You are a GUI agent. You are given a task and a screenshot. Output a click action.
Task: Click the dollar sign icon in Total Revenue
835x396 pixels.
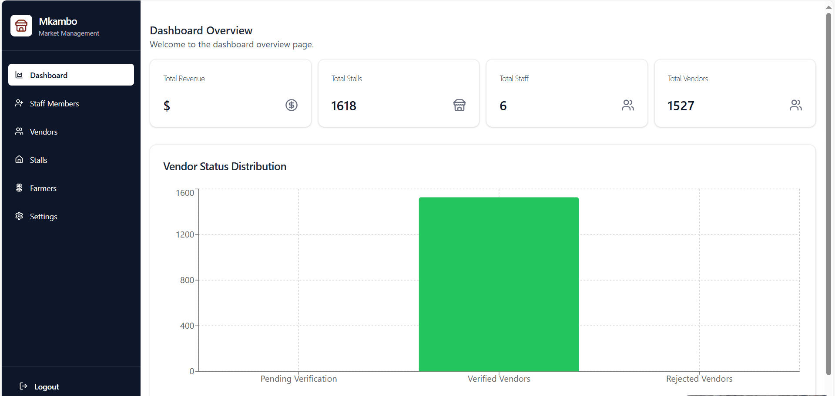(291, 105)
